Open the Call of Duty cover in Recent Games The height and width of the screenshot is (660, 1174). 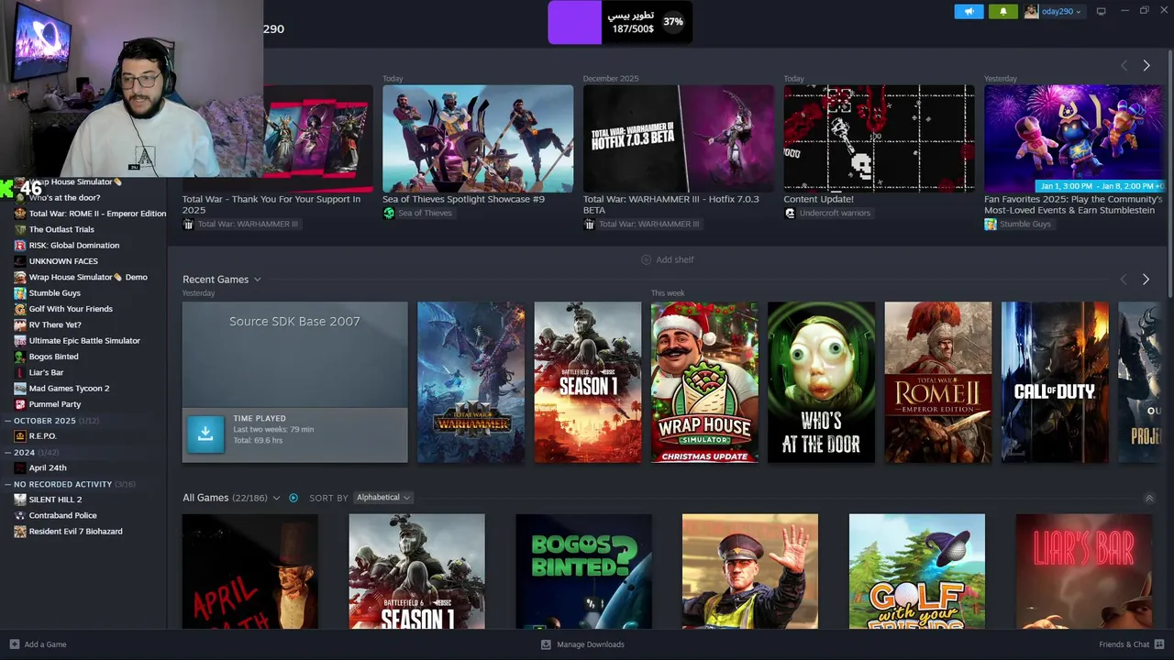click(1055, 382)
